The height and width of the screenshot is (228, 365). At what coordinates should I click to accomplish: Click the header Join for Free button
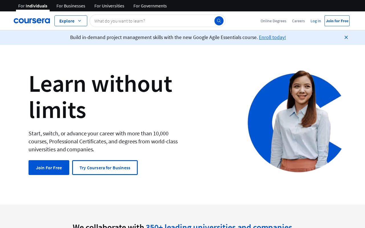tap(337, 21)
